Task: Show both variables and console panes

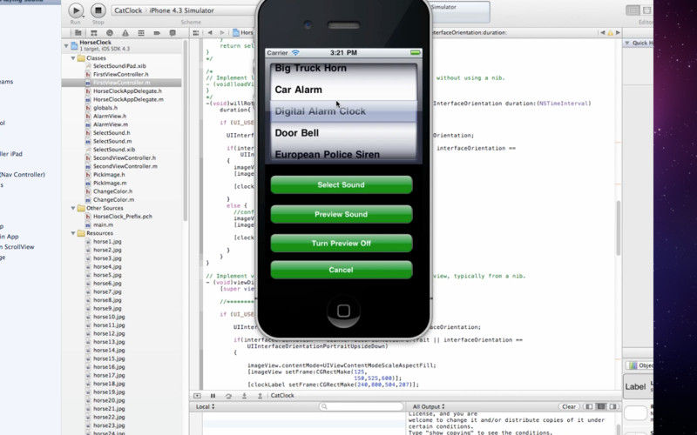Action: coord(601,406)
